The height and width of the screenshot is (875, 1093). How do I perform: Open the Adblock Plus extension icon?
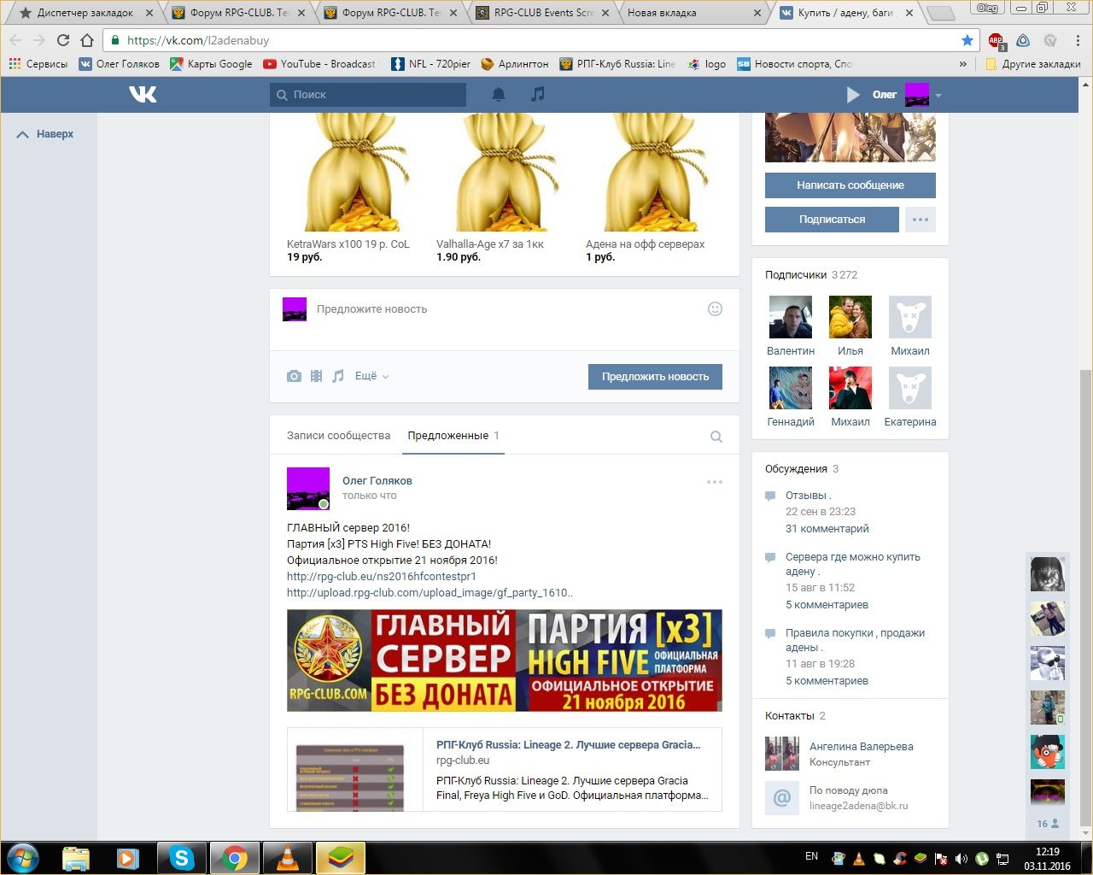click(997, 40)
